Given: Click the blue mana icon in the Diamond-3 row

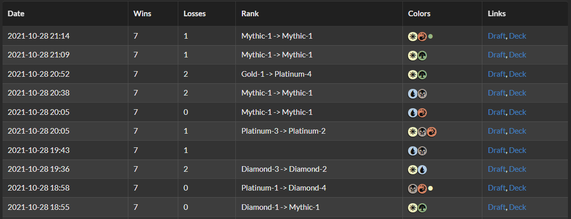Looking at the screenshot, I should (x=422, y=170).
